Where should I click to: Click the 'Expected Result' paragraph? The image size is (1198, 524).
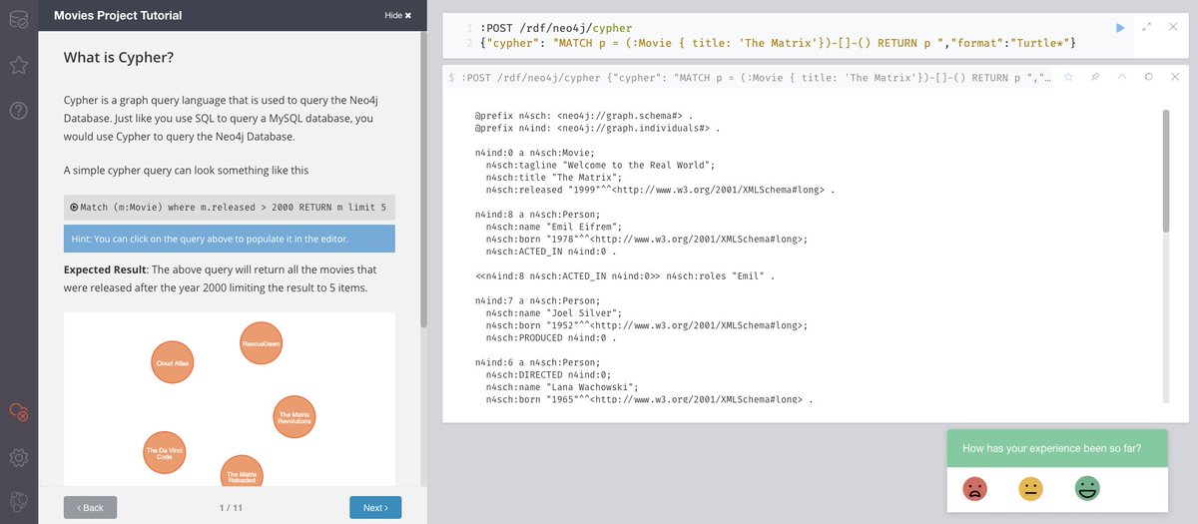tap(221, 278)
